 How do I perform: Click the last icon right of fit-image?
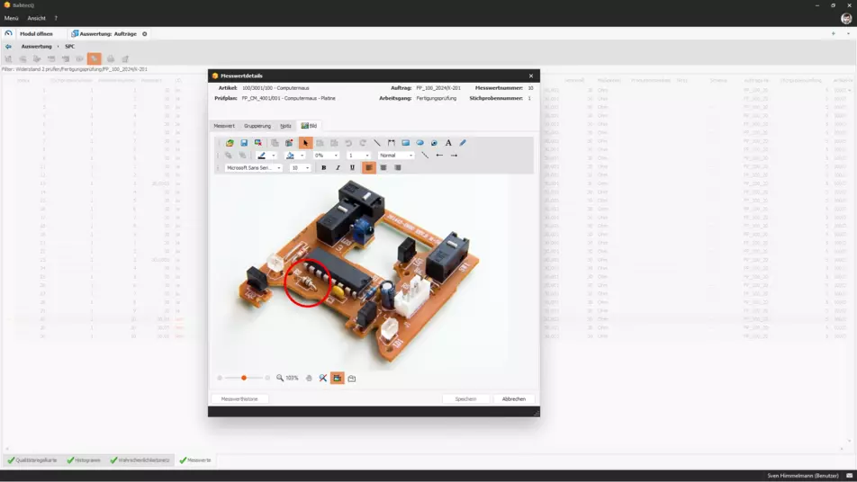(x=351, y=378)
